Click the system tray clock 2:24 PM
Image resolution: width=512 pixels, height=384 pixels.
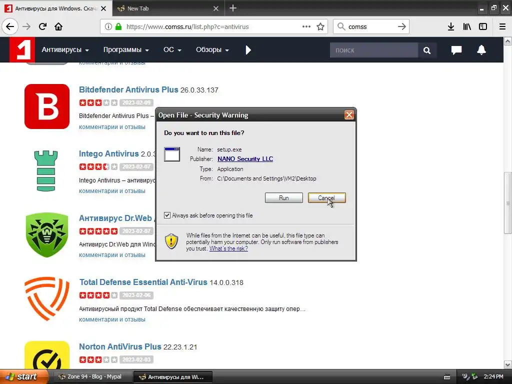[493, 376]
